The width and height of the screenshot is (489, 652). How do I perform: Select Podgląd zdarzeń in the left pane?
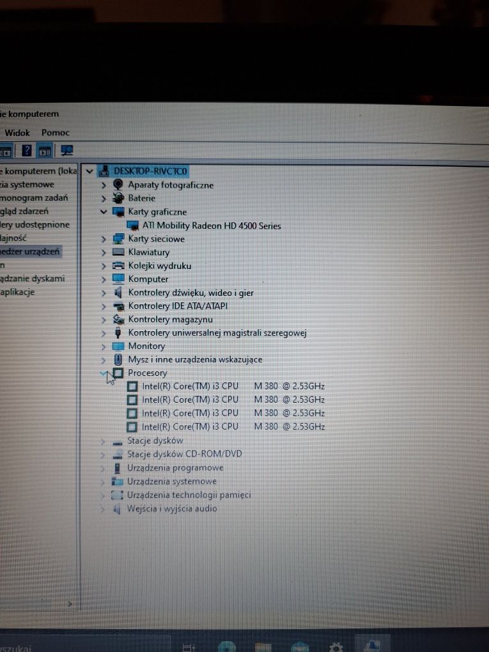coord(24,211)
